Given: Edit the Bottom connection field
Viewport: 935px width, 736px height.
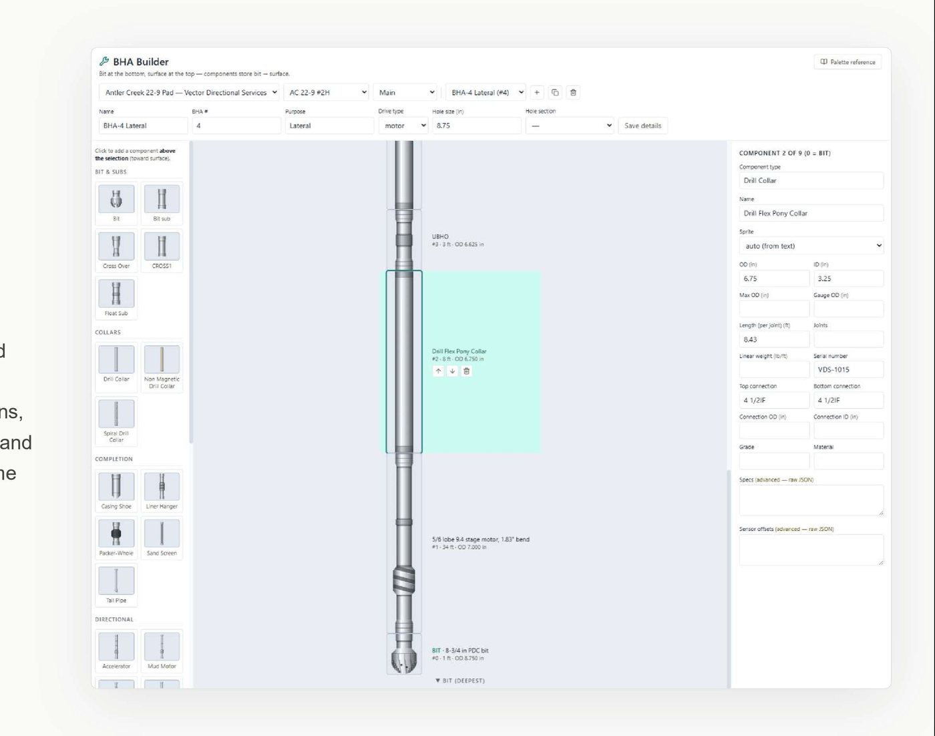Looking at the screenshot, I should coord(848,400).
